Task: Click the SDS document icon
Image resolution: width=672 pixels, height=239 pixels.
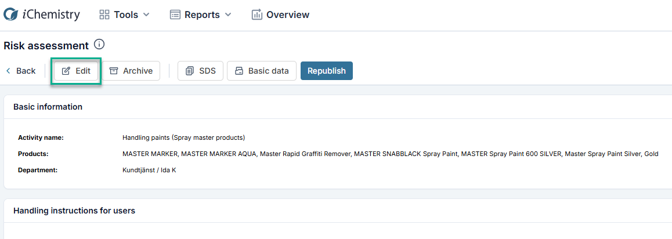Action: point(190,71)
